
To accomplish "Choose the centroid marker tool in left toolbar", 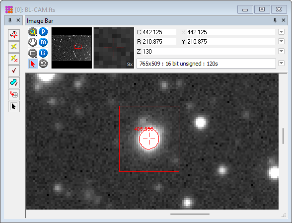I will point(14,35).
